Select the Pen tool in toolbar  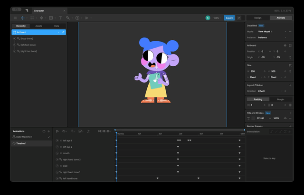click(41, 18)
